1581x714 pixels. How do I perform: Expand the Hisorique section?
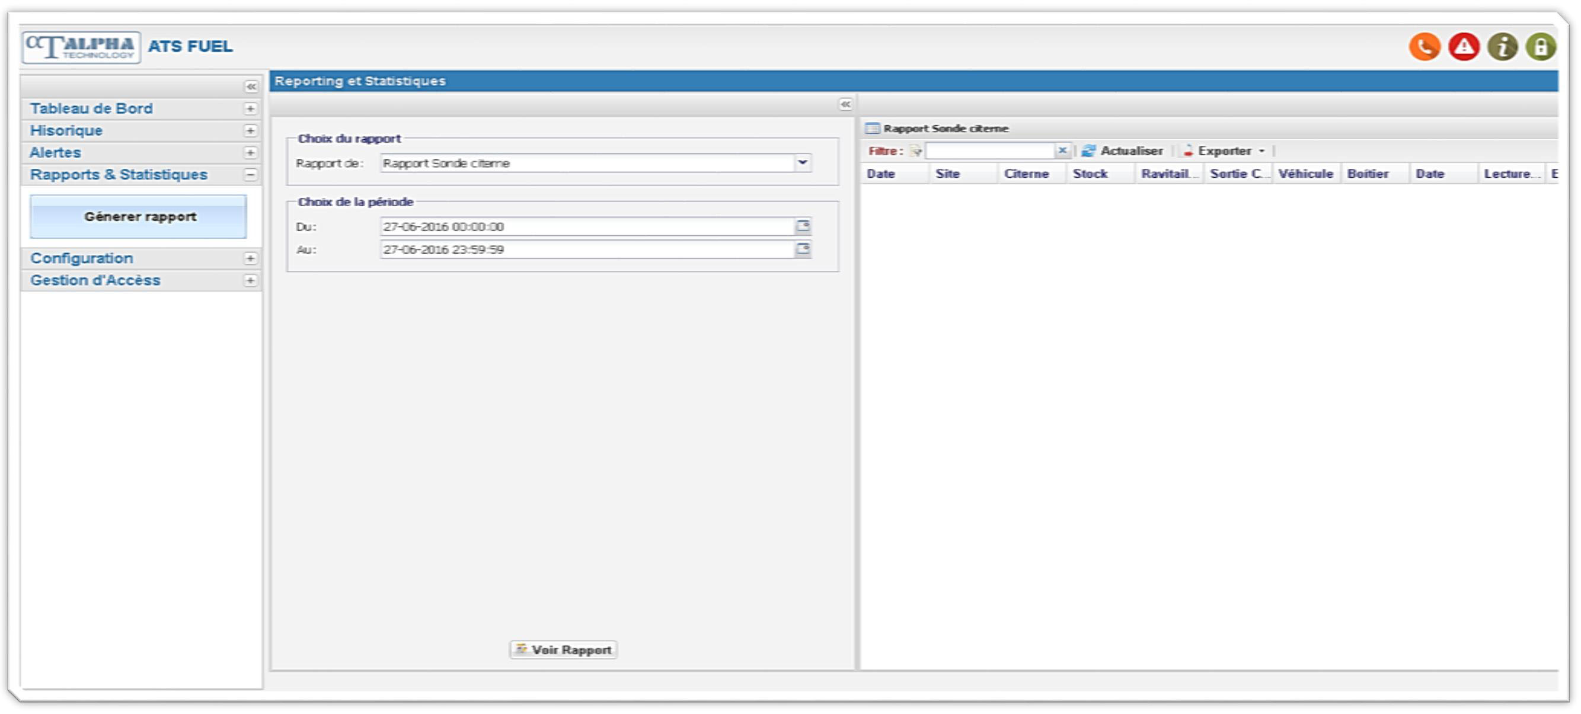[x=250, y=131]
